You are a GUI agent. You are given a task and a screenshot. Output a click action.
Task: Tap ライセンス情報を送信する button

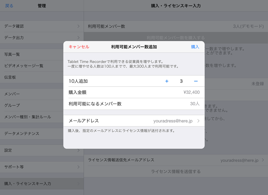click(176, 172)
